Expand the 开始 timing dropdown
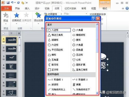Viewport: 129px width, 97px height. tap(86, 14)
